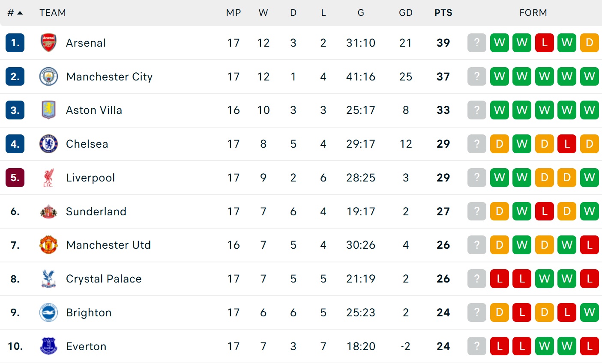Click Brighton's green W form badge
The image size is (602, 363).
point(589,312)
